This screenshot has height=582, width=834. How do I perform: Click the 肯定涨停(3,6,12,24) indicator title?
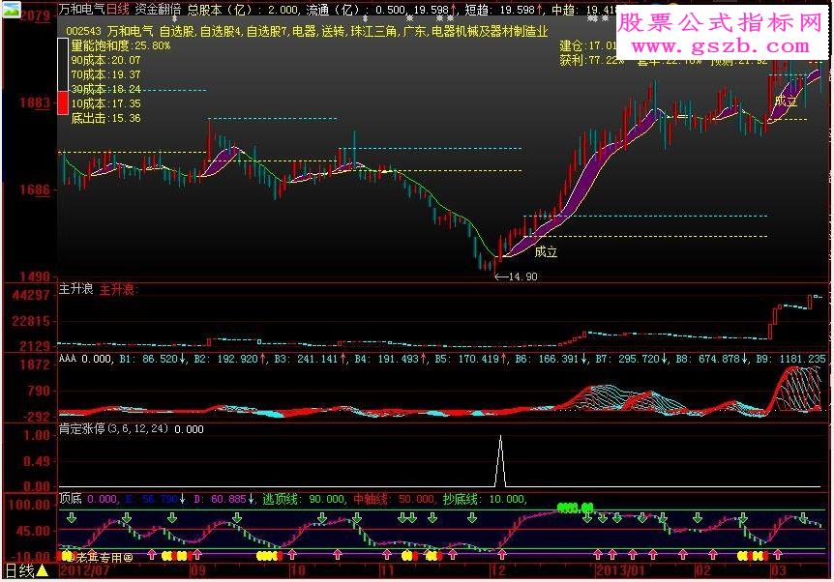(113, 428)
